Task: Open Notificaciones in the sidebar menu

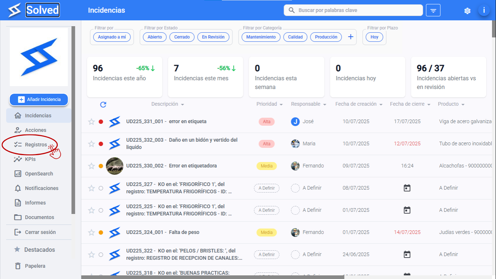Action: (x=41, y=188)
